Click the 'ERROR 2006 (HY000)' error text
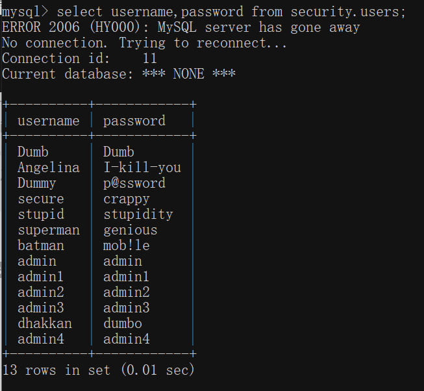Image resolution: width=424 pixels, height=391 pixels. click(x=71, y=27)
